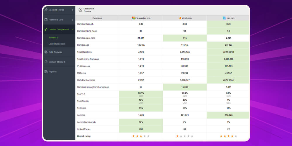Click the 783 Linked Pages cell

pyautogui.click(x=141, y=129)
